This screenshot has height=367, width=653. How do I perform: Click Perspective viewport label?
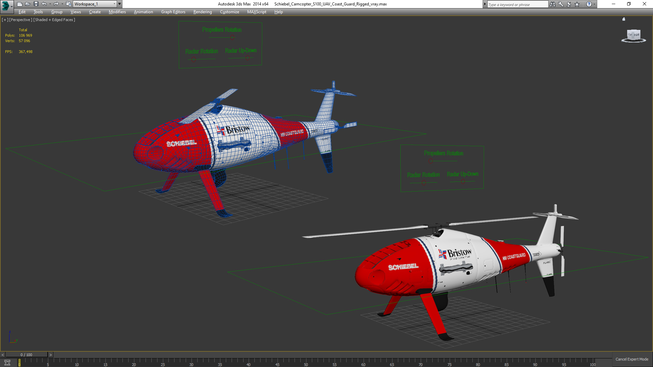20,20
